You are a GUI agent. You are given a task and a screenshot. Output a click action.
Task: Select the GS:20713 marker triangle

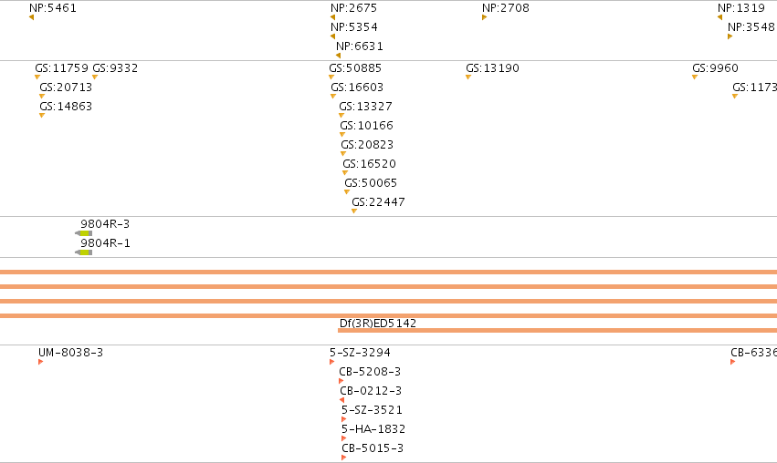(x=42, y=97)
